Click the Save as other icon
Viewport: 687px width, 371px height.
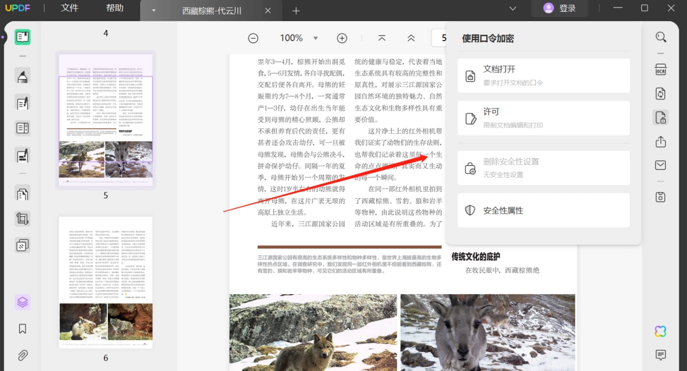coord(661,197)
